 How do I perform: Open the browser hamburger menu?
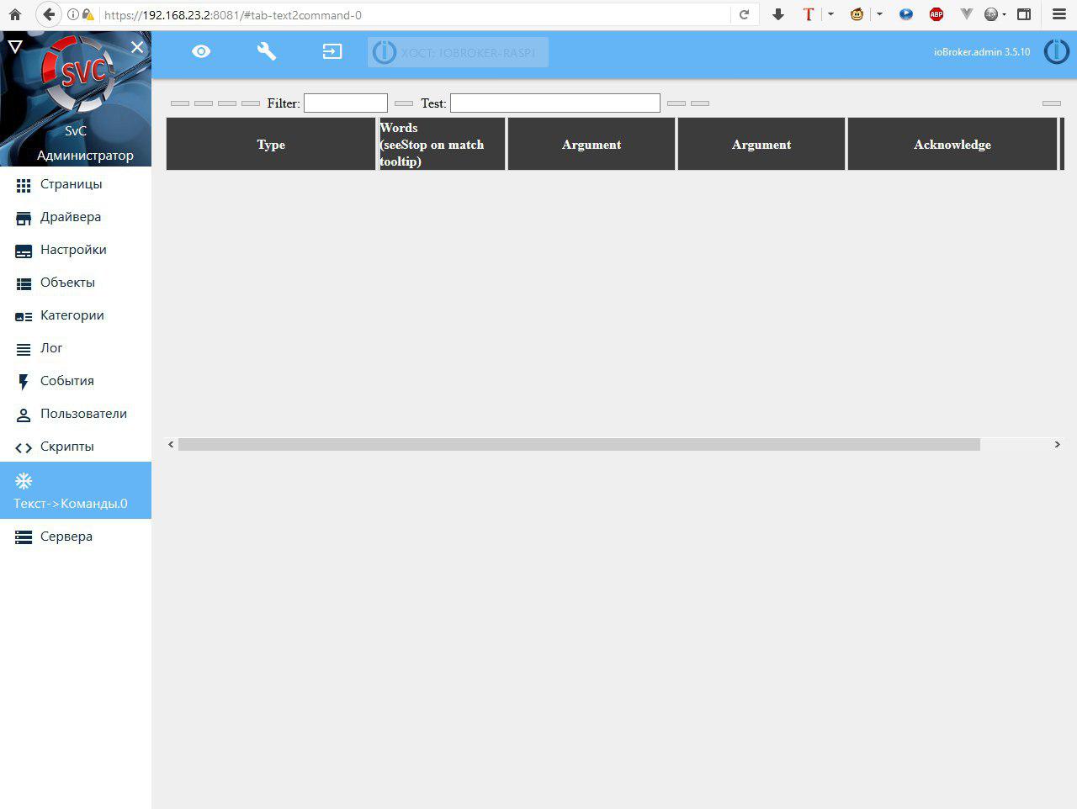tap(1059, 14)
